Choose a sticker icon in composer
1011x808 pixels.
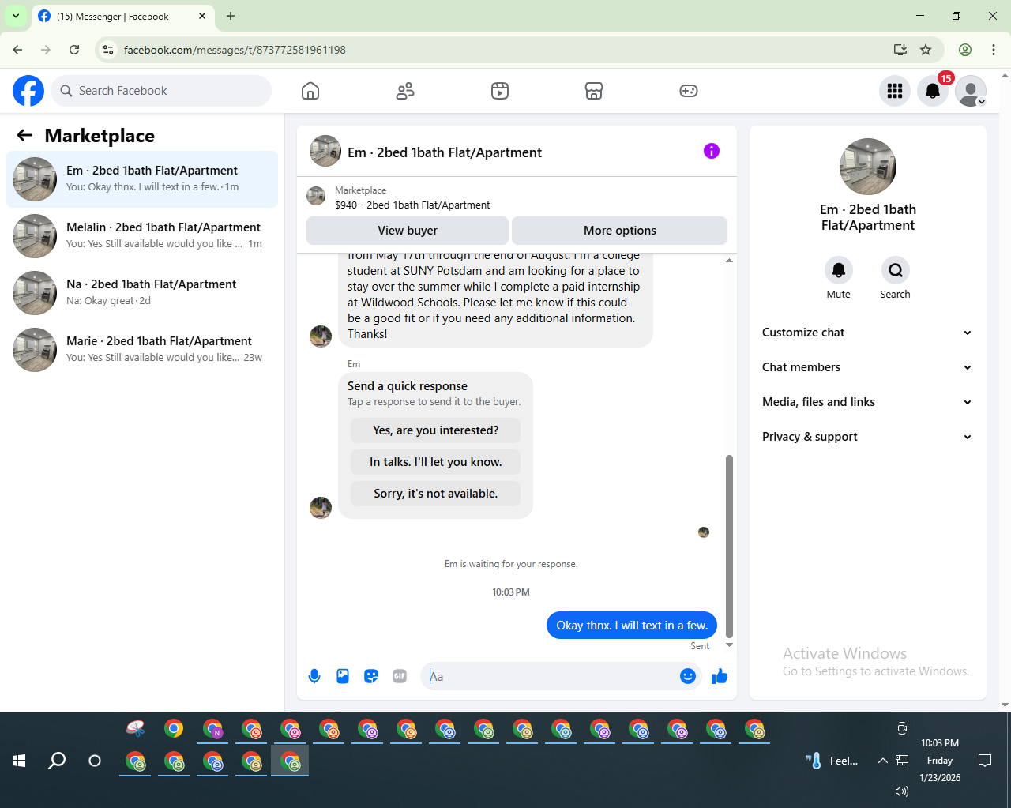pyautogui.click(x=371, y=676)
